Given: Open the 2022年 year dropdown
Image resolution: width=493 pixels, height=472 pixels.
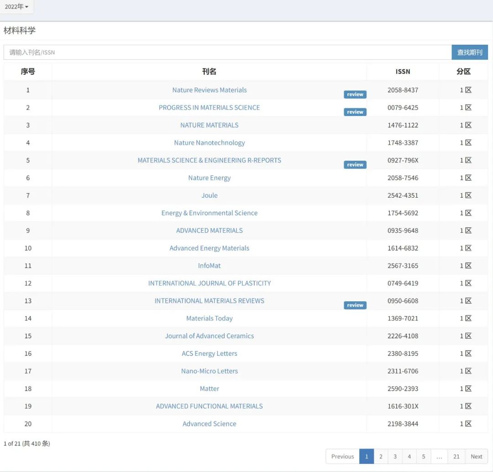Looking at the screenshot, I should 16,7.
